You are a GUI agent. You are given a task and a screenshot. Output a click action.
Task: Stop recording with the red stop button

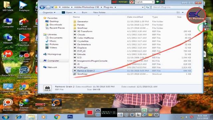click(x=90, y=113)
